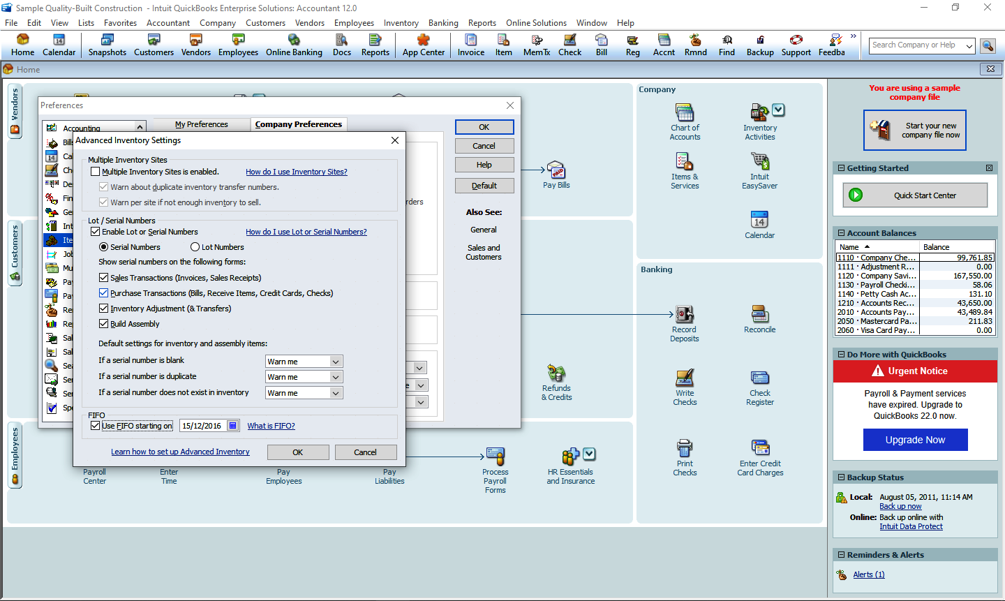This screenshot has width=1005, height=601.
Task: Open MemTx toolbar icon
Action: [537, 45]
